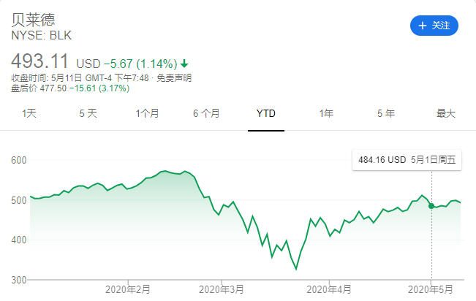Open the 6 个月 tab

(207, 113)
